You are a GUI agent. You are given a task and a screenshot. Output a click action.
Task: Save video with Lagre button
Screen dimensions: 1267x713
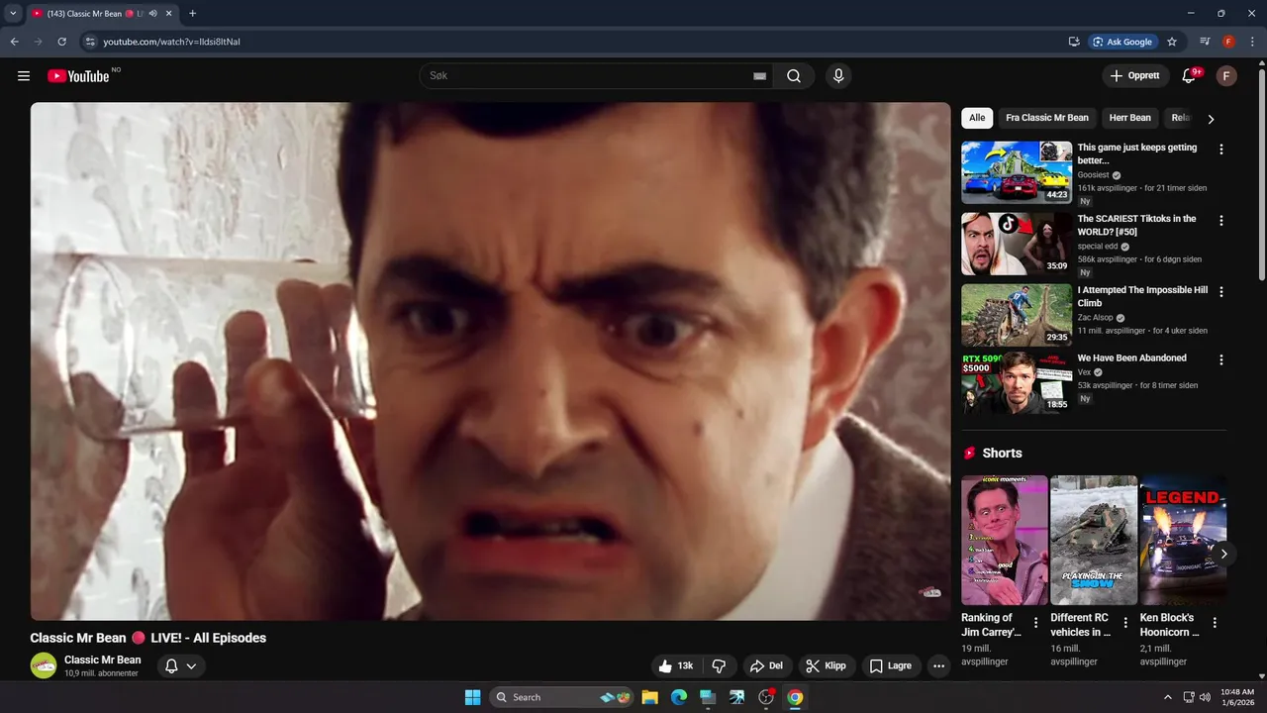(x=891, y=666)
